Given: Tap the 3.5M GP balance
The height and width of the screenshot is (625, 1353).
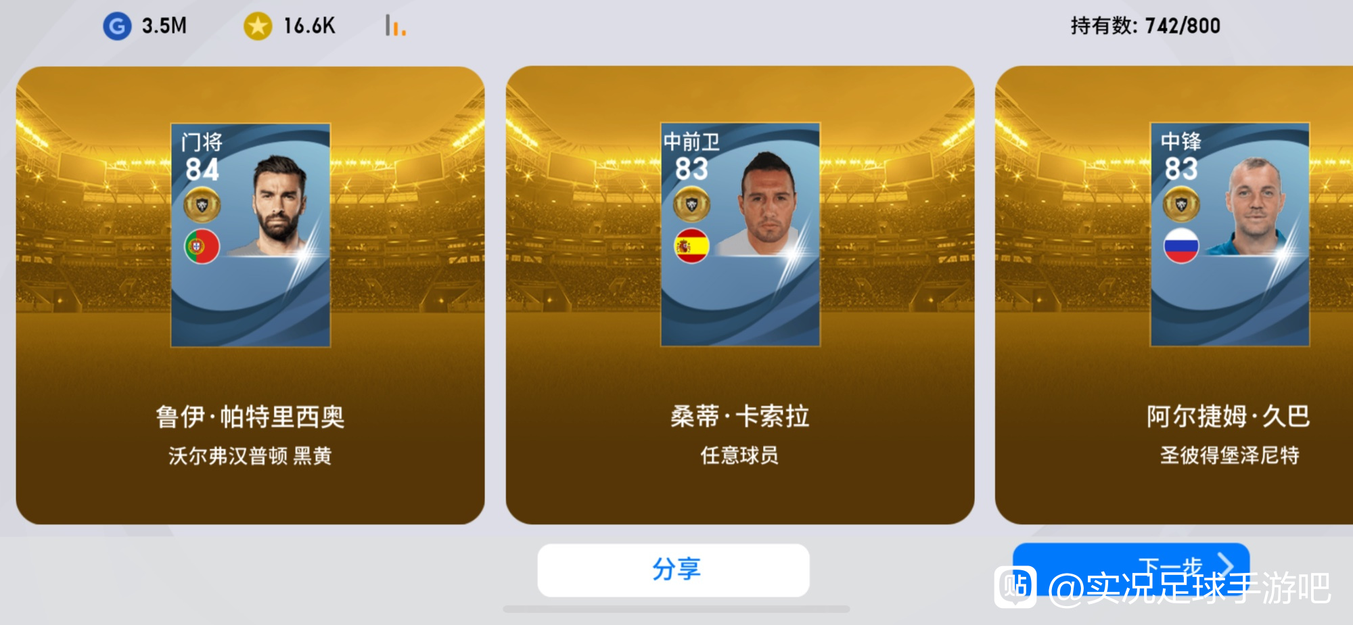Looking at the screenshot, I should click(164, 26).
